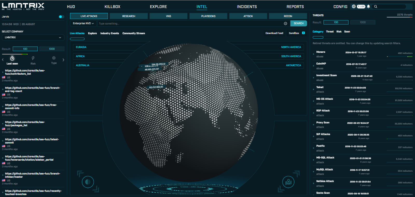Set Threats Result to 1000

[x=363, y=22]
